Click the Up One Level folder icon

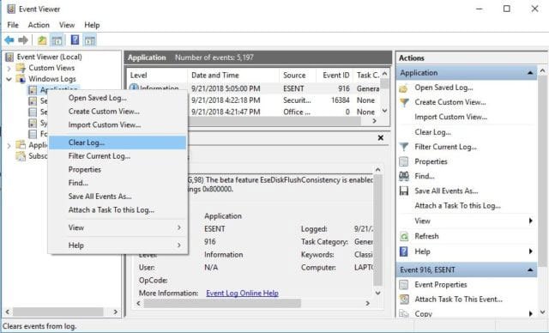pos(42,40)
